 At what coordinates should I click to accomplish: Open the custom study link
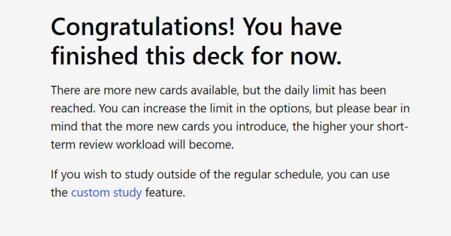tap(106, 192)
